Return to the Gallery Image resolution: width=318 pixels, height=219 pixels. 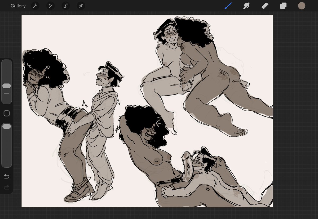[x=18, y=6]
